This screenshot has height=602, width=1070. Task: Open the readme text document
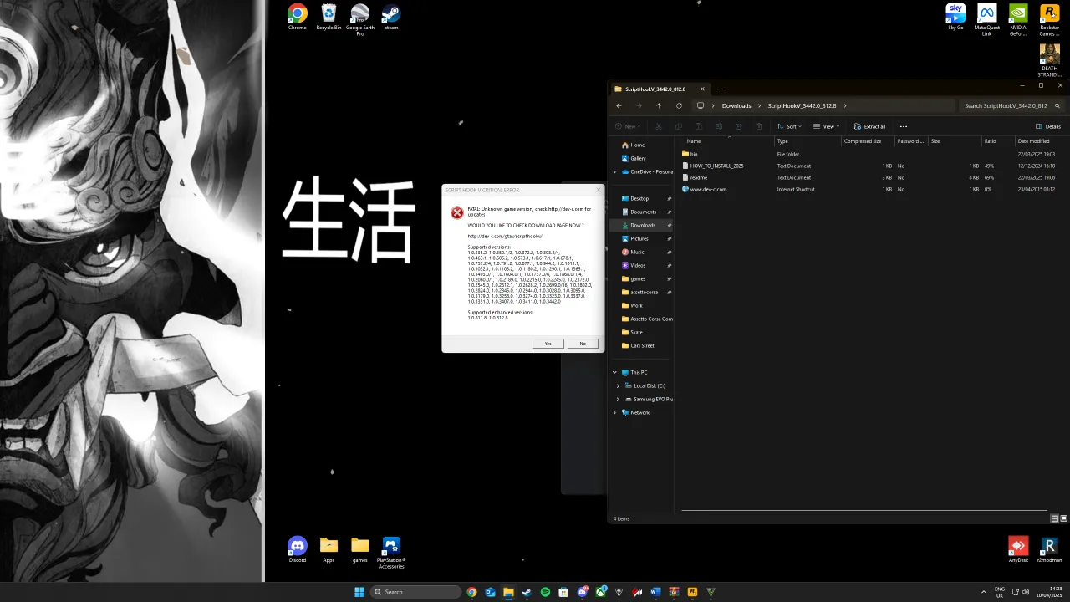coord(698,177)
